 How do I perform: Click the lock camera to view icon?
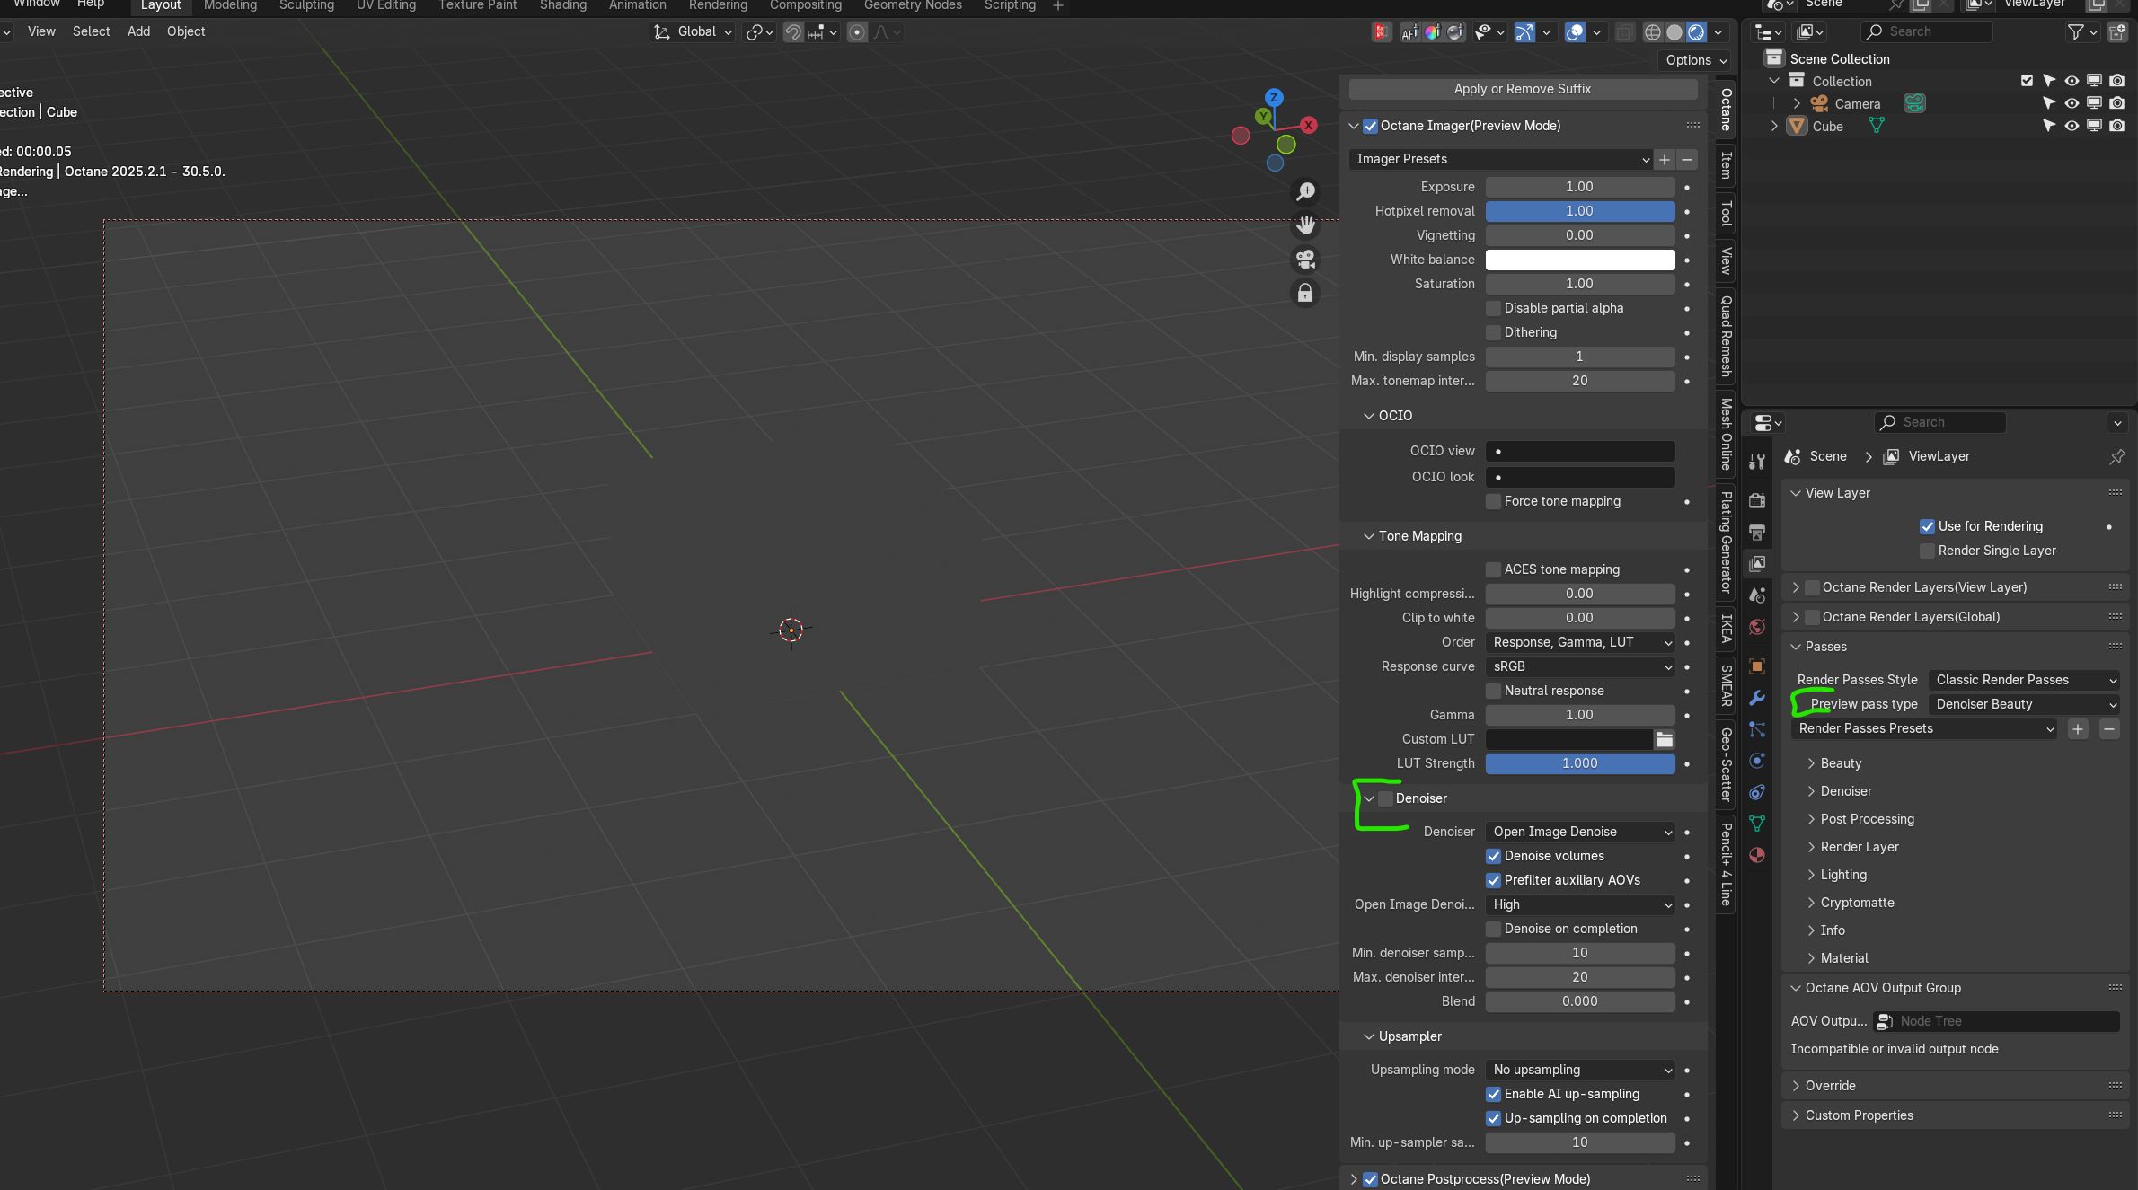(1305, 294)
